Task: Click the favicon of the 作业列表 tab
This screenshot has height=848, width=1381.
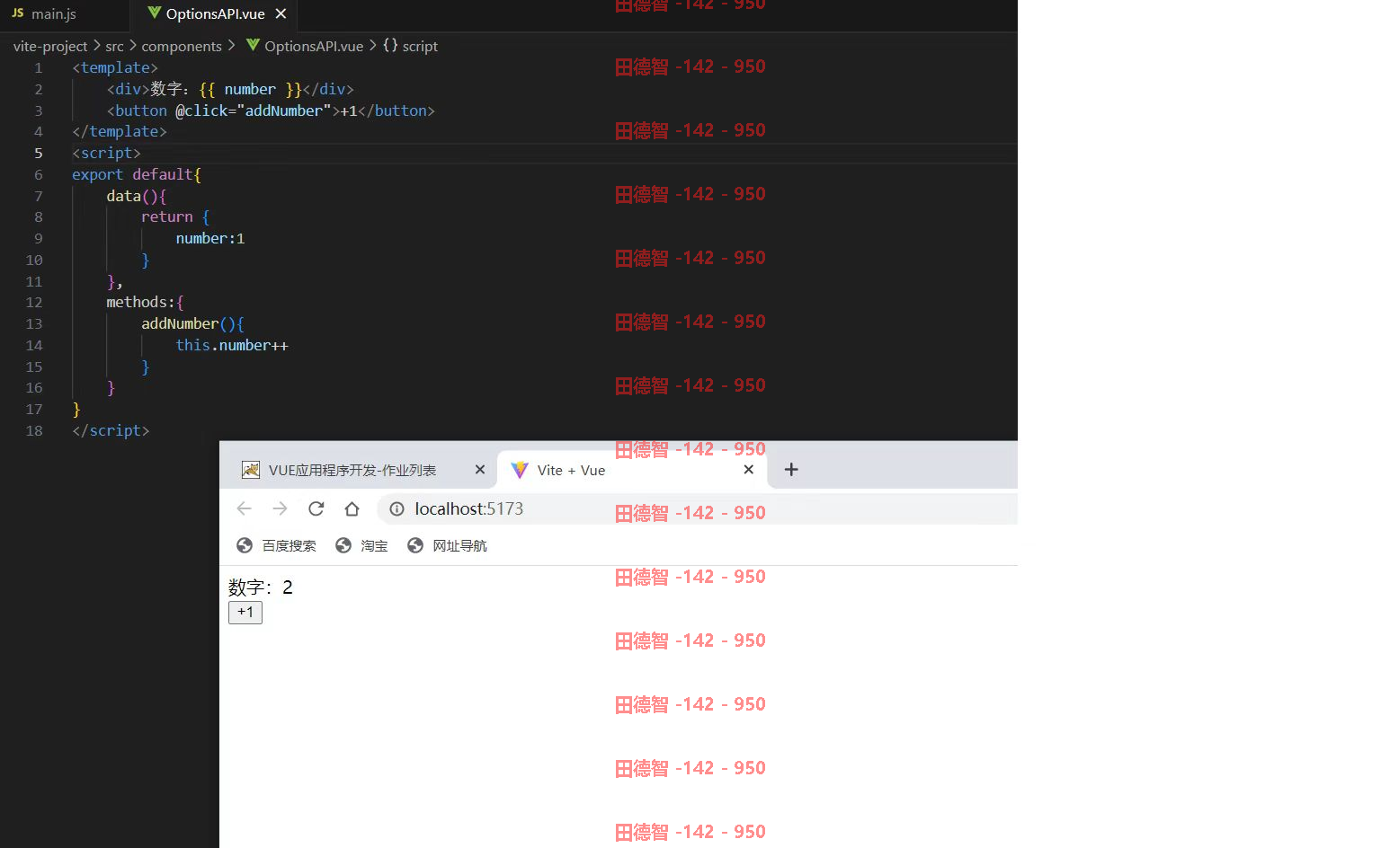Action: [251, 470]
